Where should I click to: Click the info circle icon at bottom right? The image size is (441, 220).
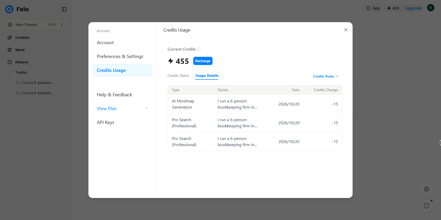(x=427, y=206)
